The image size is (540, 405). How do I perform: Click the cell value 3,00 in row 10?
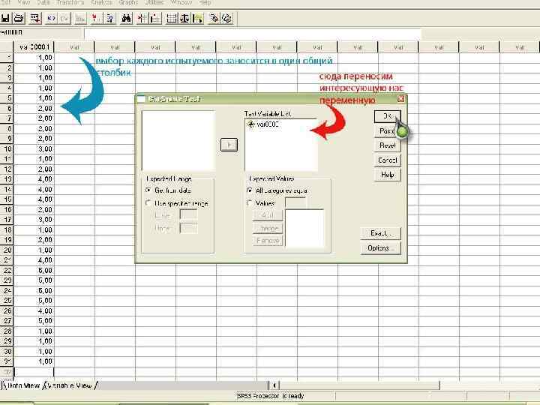34,148
